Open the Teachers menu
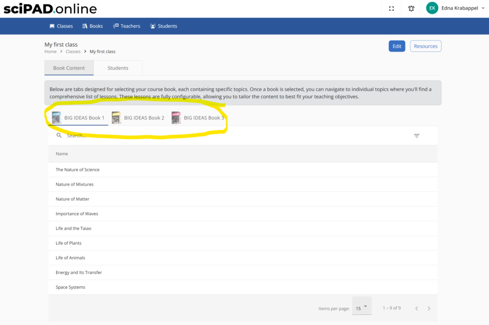The height and width of the screenshot is (325, 489). pyautogui.click(x=127, y=26)
